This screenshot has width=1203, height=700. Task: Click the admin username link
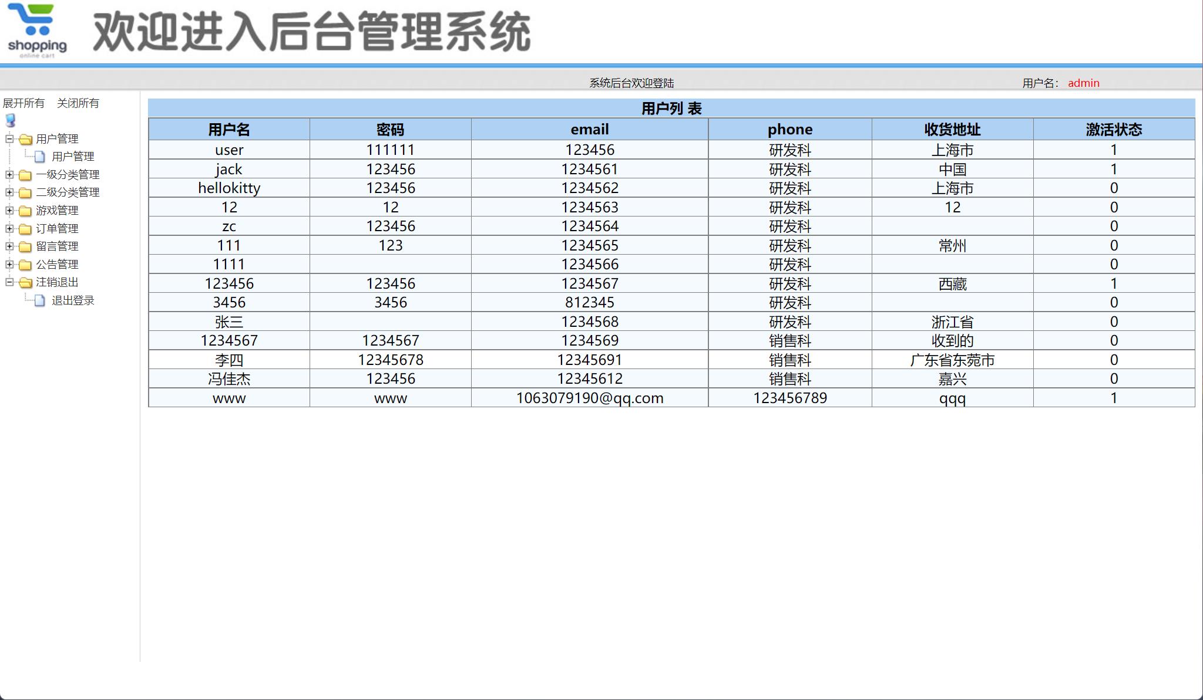[1084, 83]
